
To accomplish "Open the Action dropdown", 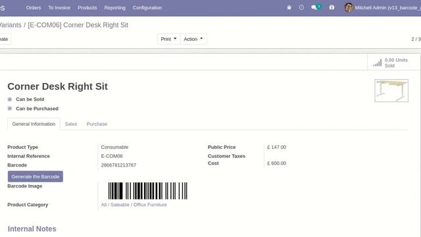I will click(x=193, y=39).
